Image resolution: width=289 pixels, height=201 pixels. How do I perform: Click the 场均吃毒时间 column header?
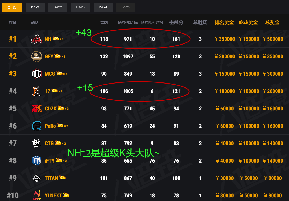pyautogui.click(x=152, y=22)
